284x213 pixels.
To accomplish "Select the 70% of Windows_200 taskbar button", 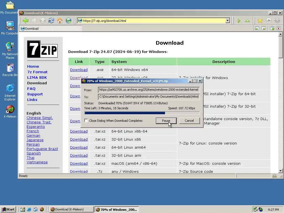I will pos(117,209).
